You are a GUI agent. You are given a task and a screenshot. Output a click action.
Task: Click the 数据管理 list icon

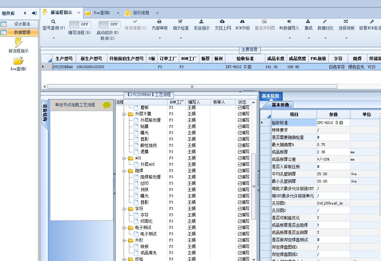(4, 33)
